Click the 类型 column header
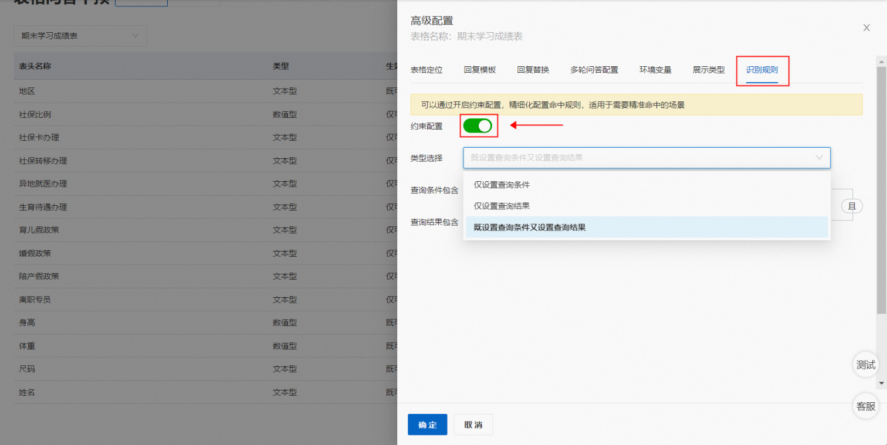 (x=281, y=66)
